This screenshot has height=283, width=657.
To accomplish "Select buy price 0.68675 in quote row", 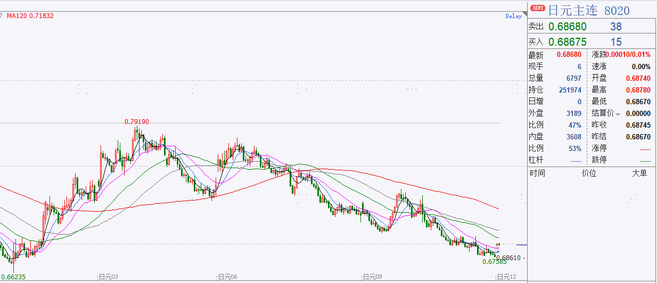I will 568,41.
